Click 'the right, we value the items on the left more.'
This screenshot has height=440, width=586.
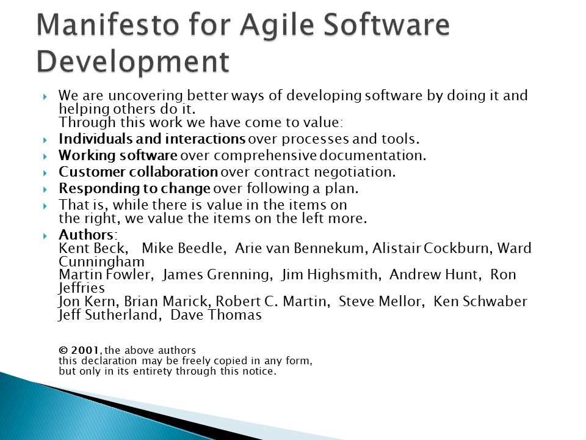click(213, 218)
